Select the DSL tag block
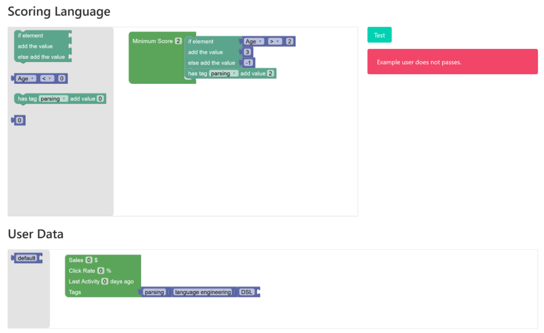This screenshot has width=544, height=333. tap(246, 292)
